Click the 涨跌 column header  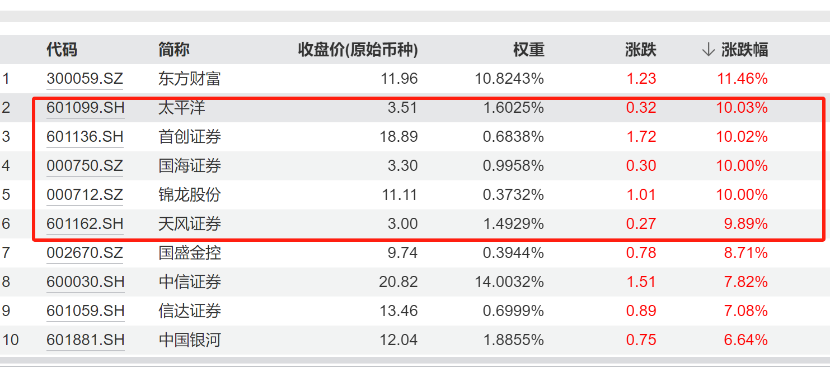click(x=640, y=50)
